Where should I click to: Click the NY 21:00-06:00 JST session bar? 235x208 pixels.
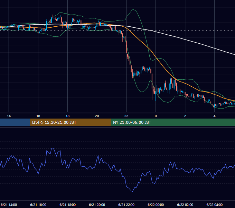coord(173,122)
